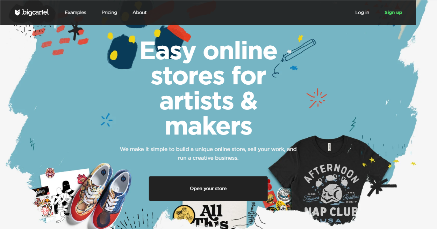This screenshot has width=437, height=229.
Task: Click the Easy online stores headline
Action: [x=209, y=88]
